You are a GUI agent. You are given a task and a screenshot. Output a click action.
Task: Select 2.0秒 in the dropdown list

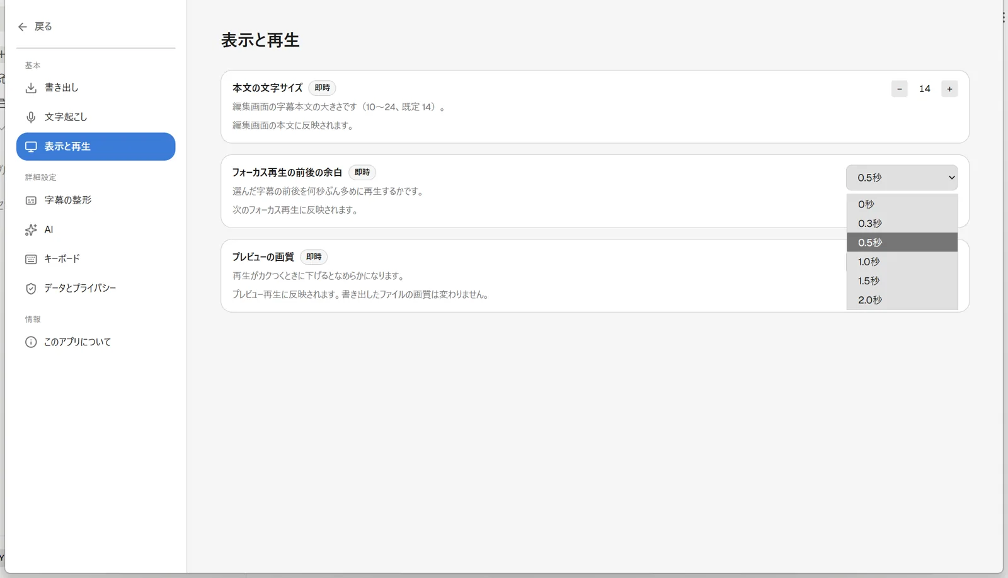902,300
